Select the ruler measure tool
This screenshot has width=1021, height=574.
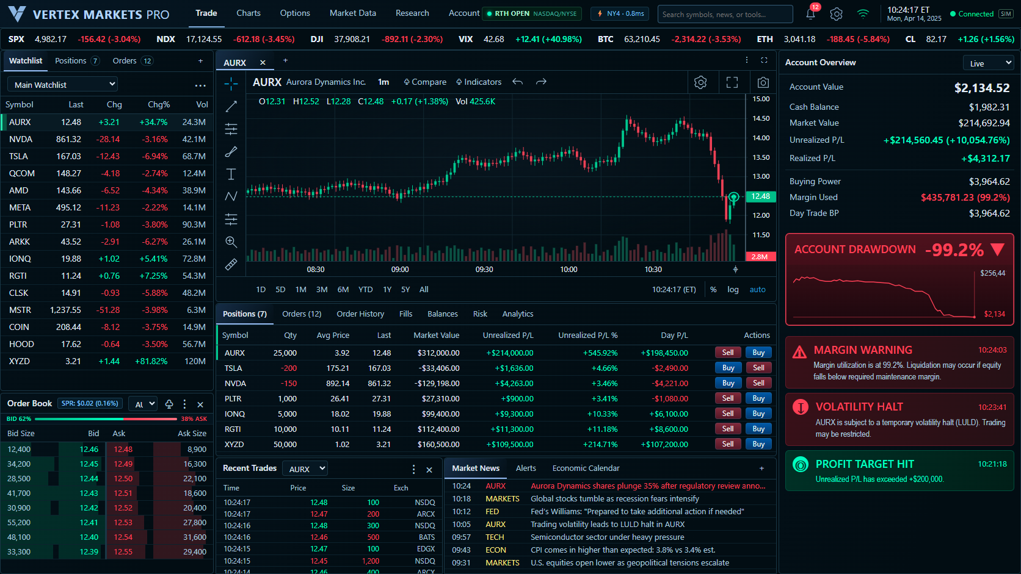click(x=231, y=264)
